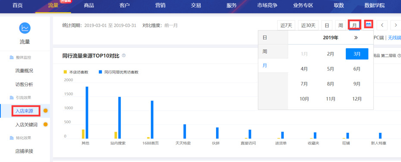The image size is (401, 162).
Task: Click building icon beside 整体监控
Action: click(11, 58)
